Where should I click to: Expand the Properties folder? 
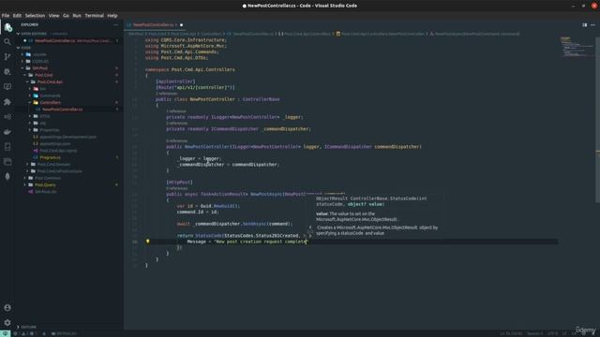(x=50, y=130)
